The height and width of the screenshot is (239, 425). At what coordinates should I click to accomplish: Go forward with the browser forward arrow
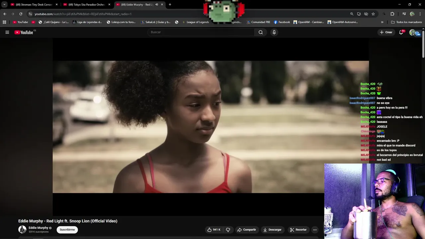(13, 14)
